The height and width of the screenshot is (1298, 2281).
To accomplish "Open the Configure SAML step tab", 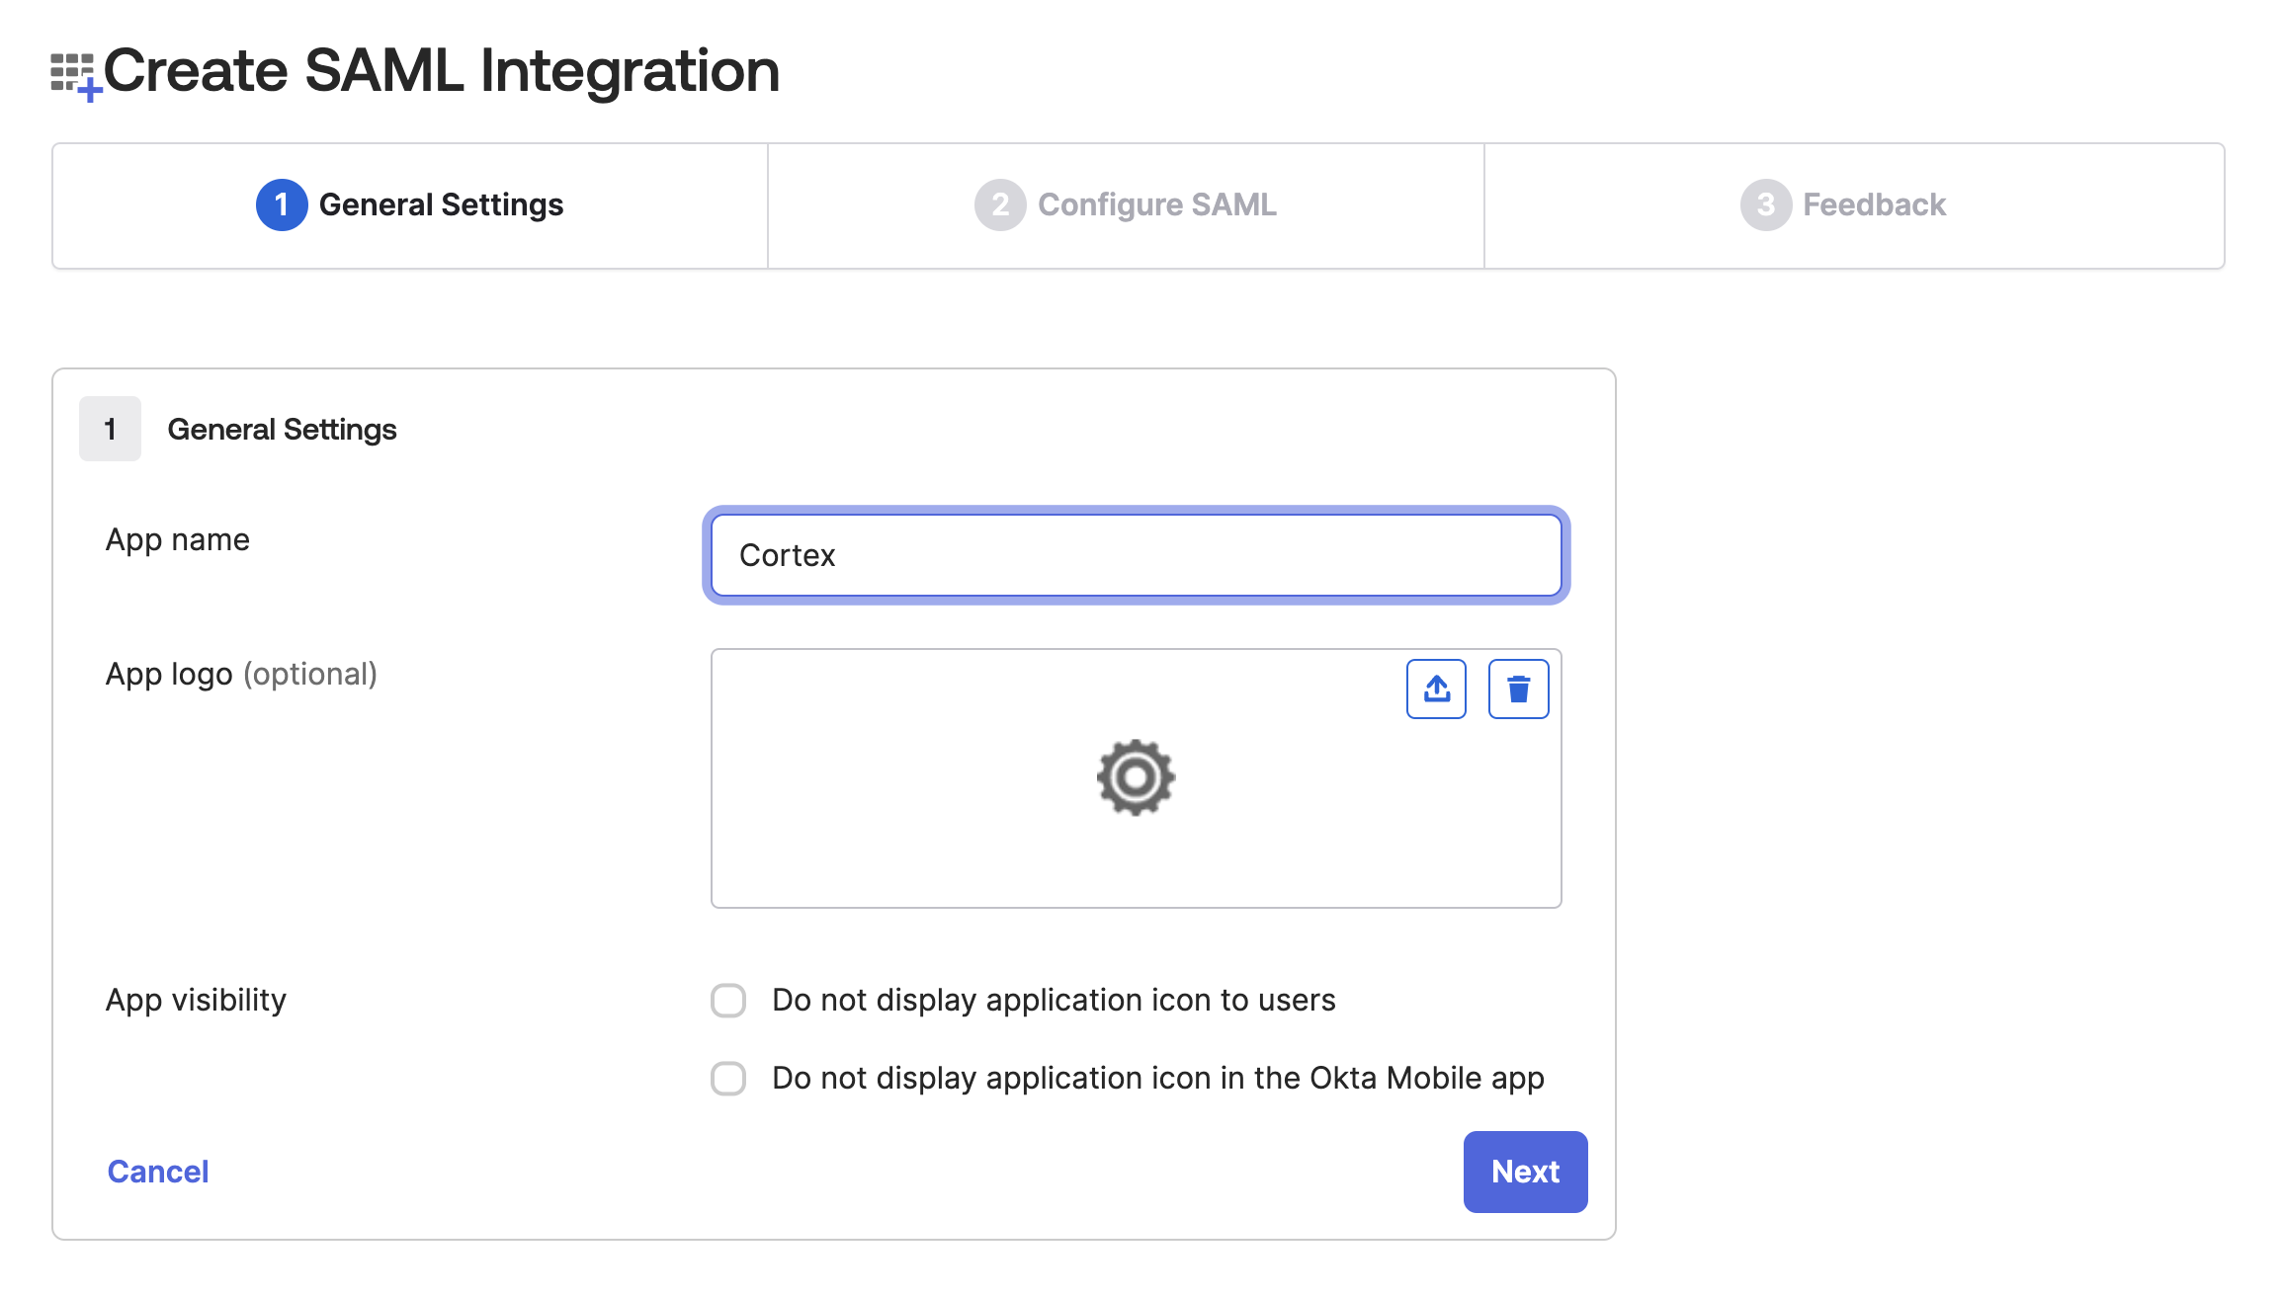I will click(x=1126, y=205).
